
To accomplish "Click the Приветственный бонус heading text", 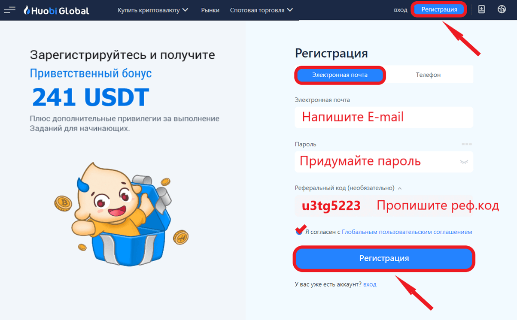I will [91, 73].
